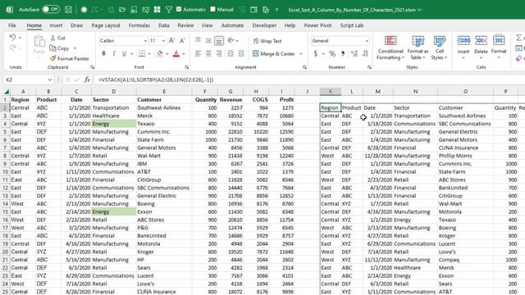Click the Name Box showing K2

(28, 79)
